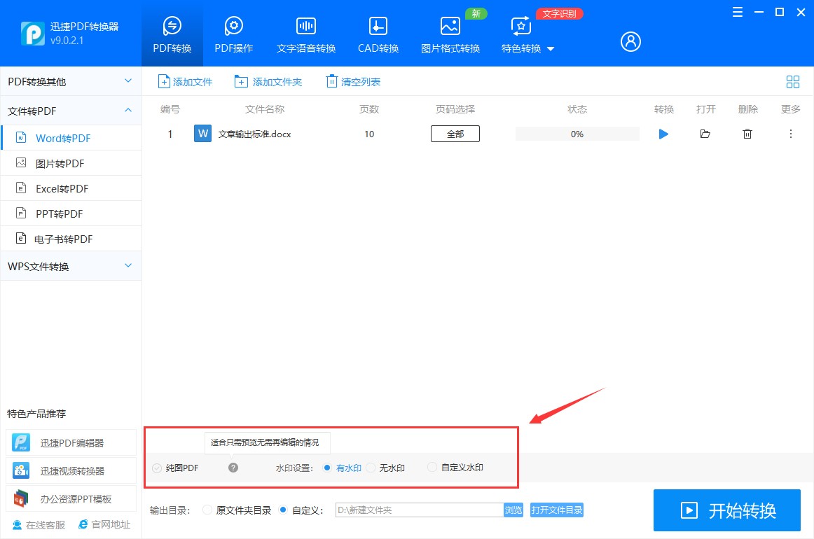This screenshot has height=539, width=814.
Task: Open the 特色转换 dropdown menu
Action: [527, 34]
